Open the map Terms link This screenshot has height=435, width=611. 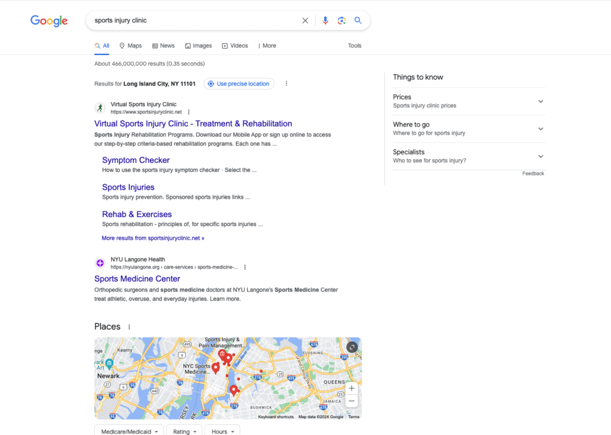click(x=354, y=417)
